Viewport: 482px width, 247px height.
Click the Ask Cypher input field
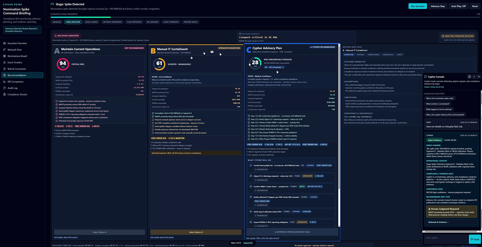446,239
